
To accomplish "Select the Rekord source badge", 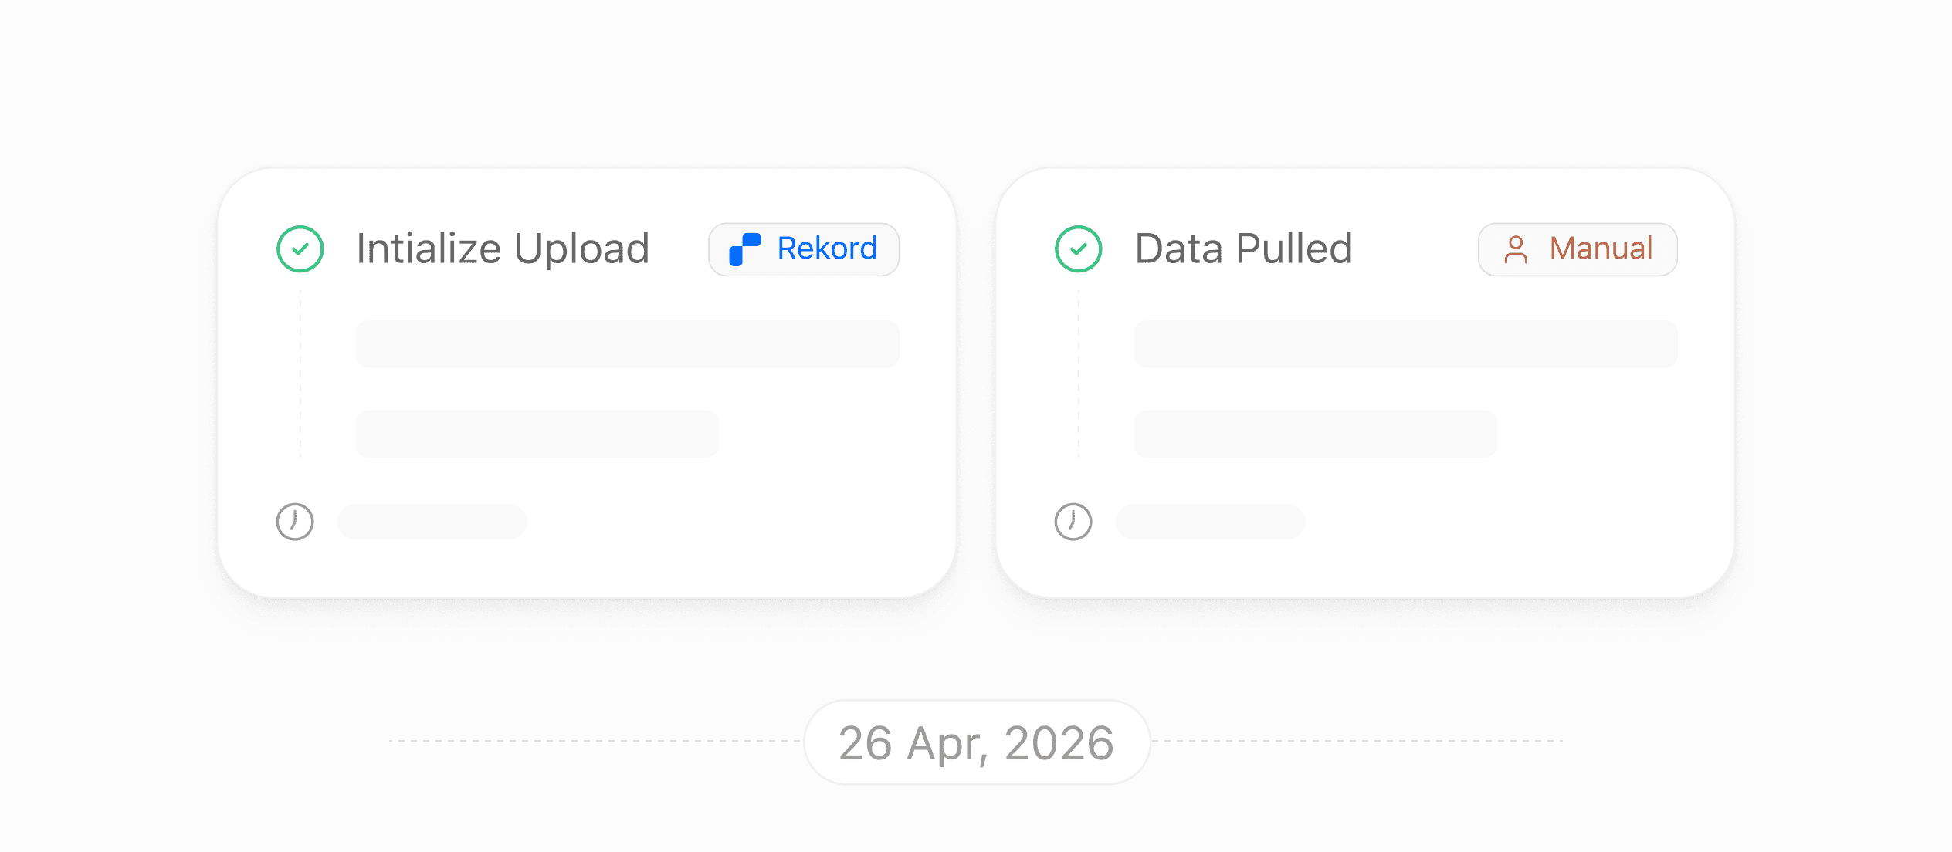I will click(804, 249).
